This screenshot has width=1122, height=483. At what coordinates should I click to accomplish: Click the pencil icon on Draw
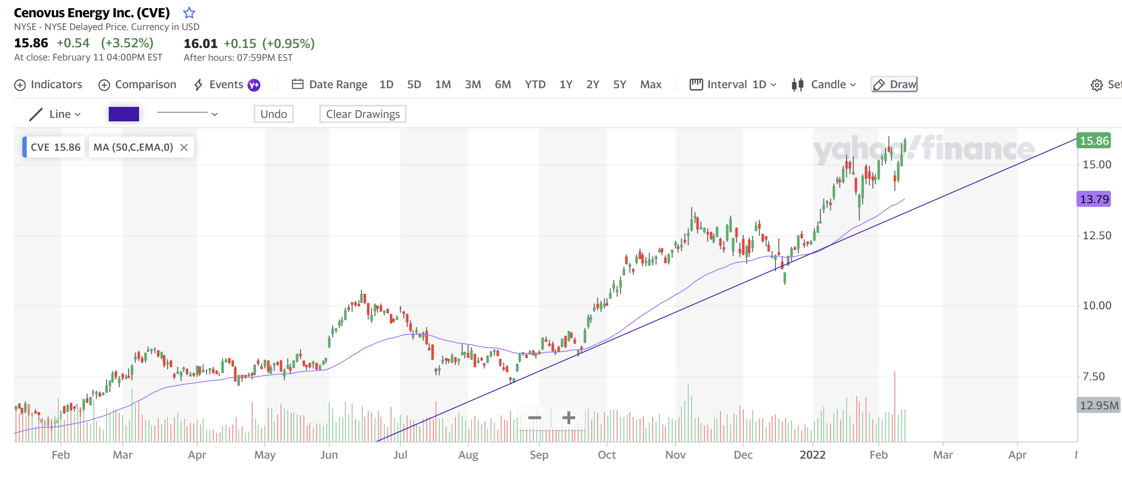879,85
